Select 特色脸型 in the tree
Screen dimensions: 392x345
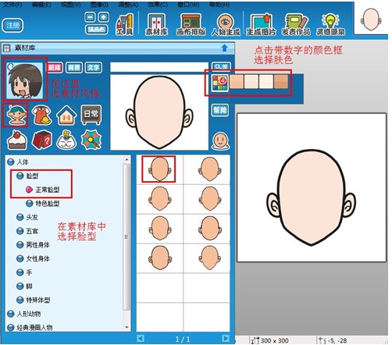tap(48, 204)
